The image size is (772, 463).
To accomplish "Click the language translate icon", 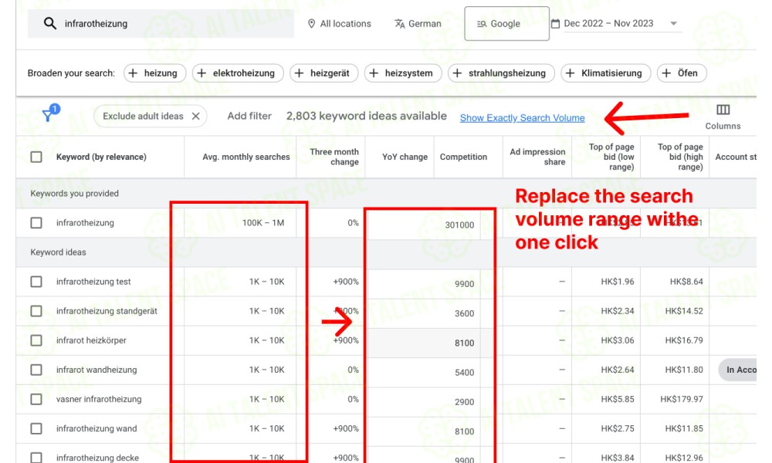I will [399, 24].
